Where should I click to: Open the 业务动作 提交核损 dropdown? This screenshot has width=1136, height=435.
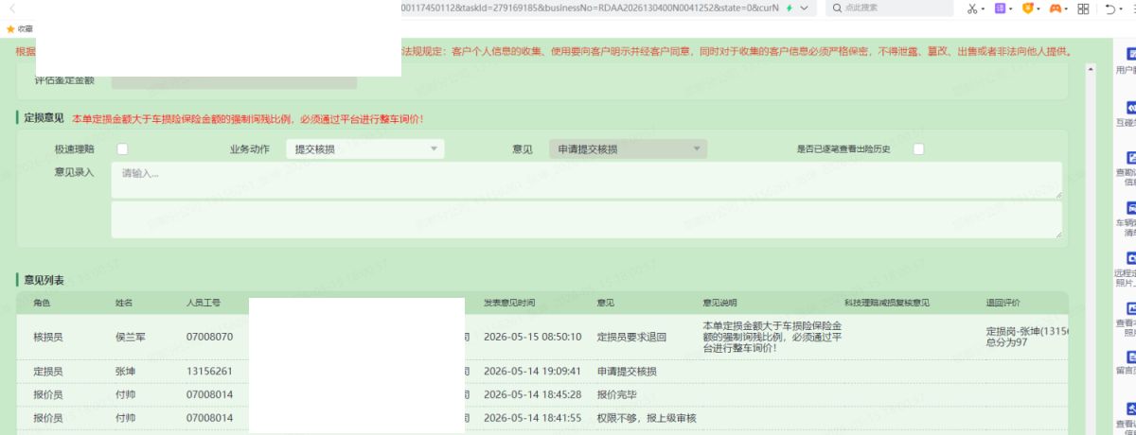(x=365, y=148)
